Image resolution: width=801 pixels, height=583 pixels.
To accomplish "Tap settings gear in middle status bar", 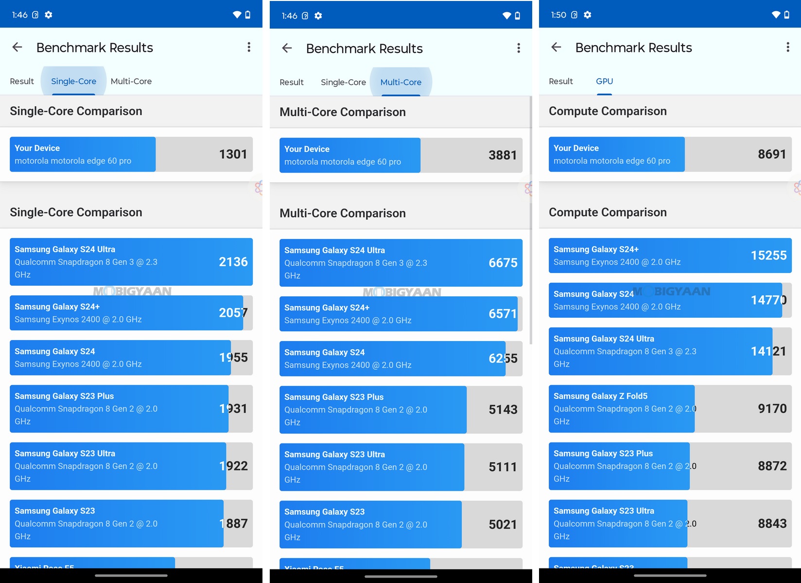I will pos(318,16).
